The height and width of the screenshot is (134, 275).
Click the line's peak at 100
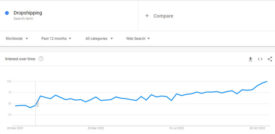(266, 81)
